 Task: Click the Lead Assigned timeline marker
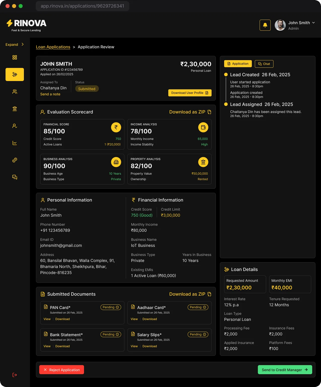(226, 104)
